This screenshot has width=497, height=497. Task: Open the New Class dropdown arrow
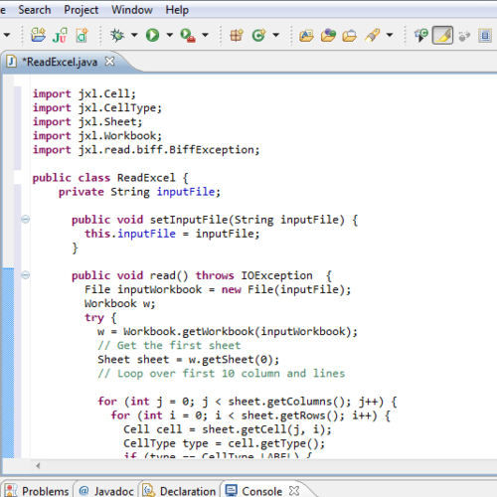point(275,35)
